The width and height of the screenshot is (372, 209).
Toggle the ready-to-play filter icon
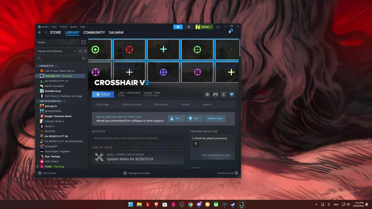[85, 51]
